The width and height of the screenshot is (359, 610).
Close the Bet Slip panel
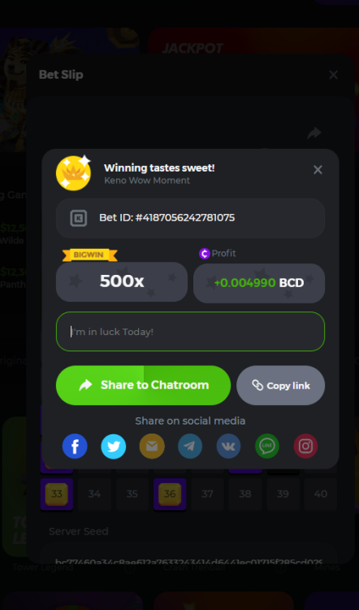click(333, 75)
